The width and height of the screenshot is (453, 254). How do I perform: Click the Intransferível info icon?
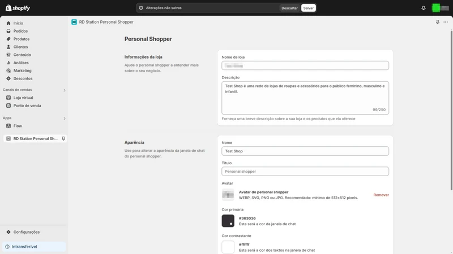(x=7, y=247)
